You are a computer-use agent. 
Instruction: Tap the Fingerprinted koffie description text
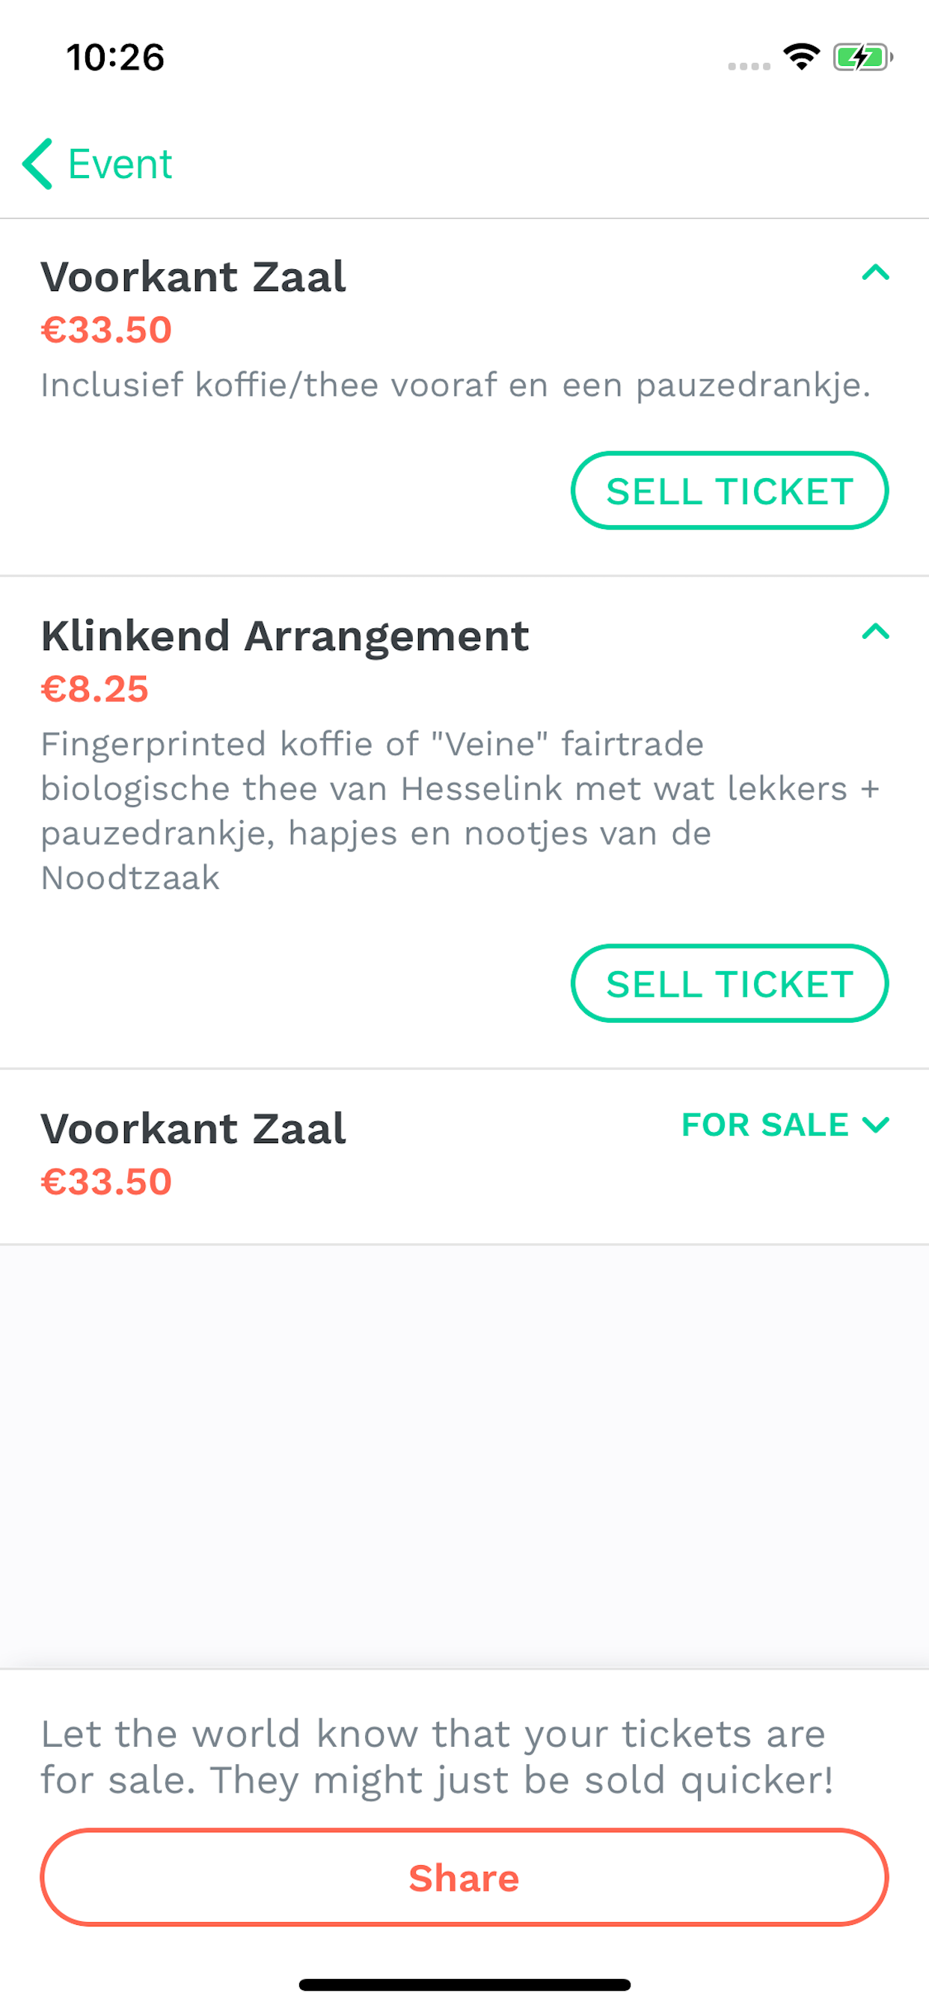[461, 811]
